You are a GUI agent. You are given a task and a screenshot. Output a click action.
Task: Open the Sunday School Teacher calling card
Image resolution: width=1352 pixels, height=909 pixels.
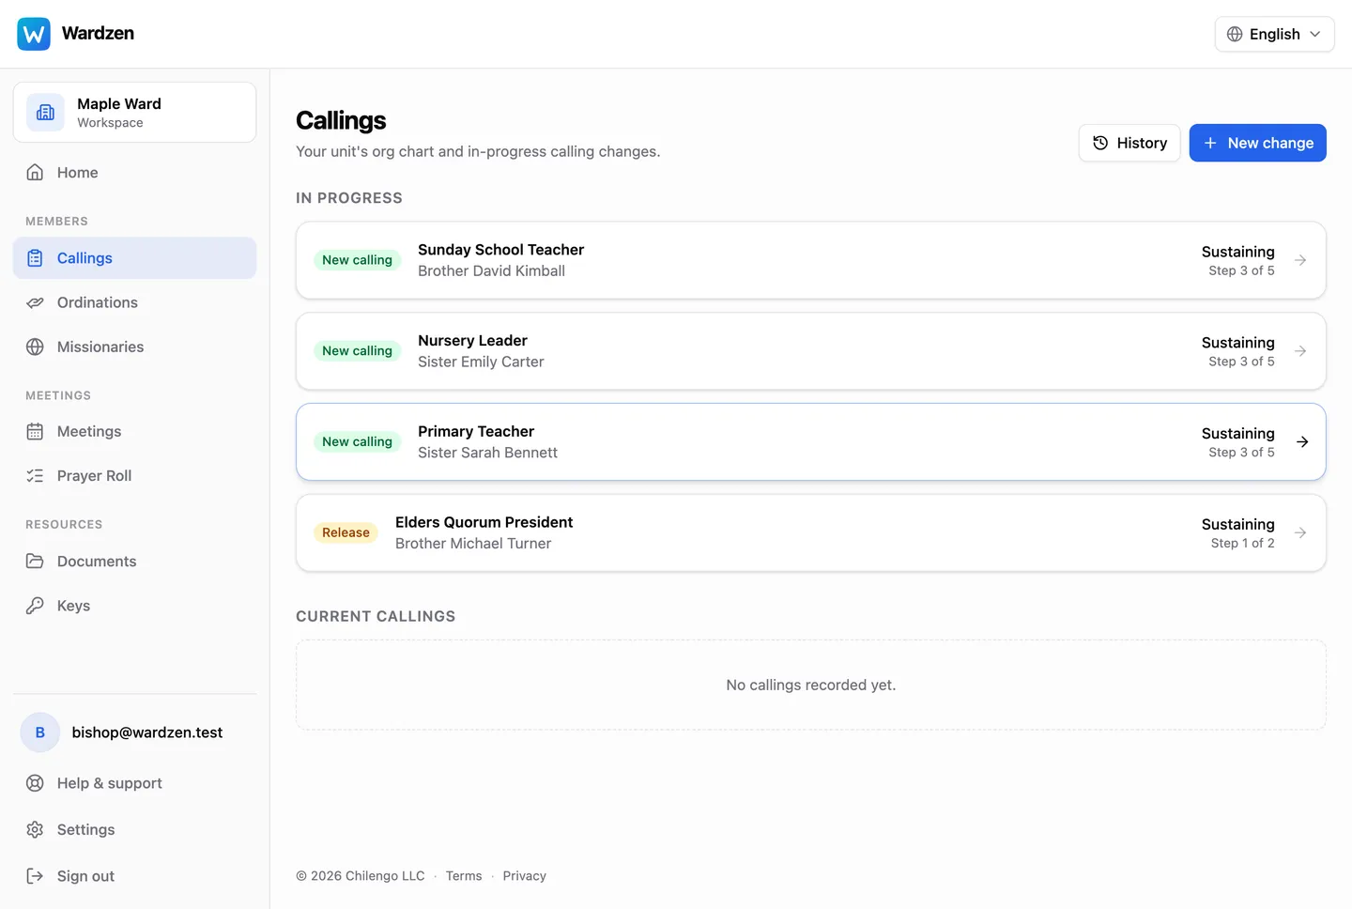click(811, 260)
